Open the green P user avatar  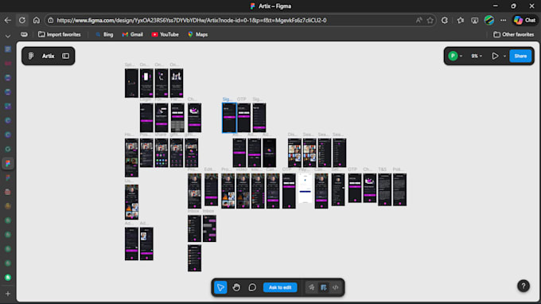pos(453,56)
